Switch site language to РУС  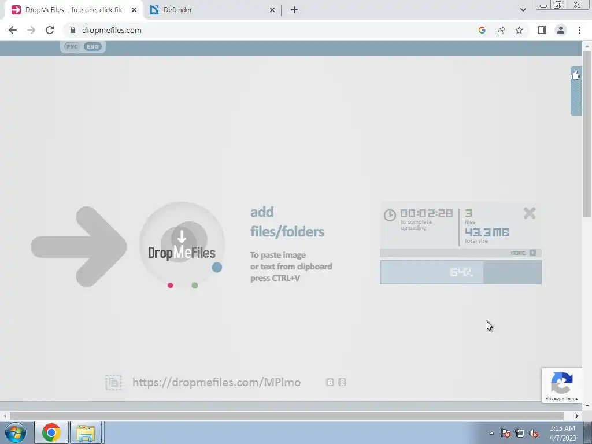[72, 47]
